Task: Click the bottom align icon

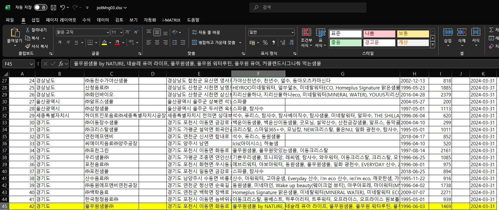Action: (x=165, y=32)
